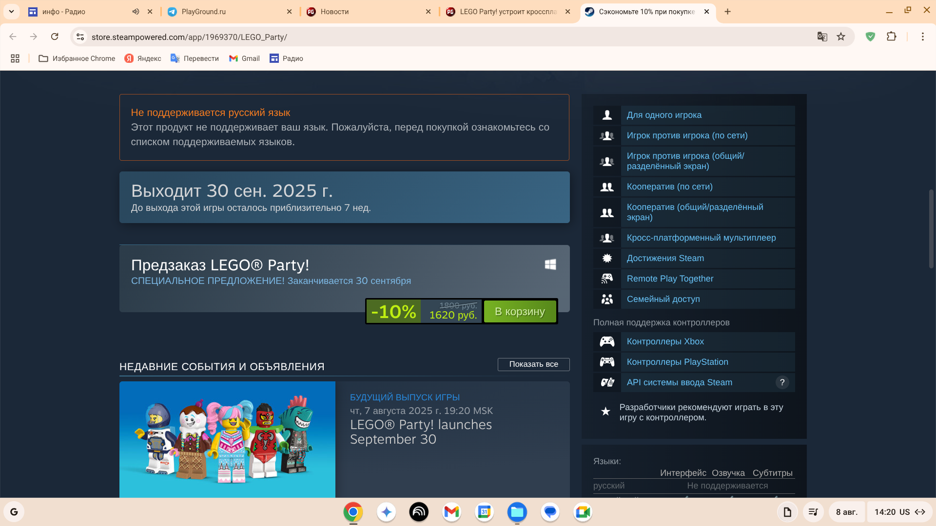This screenshot has height=526, width=936.
Task: Open Chrome three-dot menu
Action: tap(922, 37)
